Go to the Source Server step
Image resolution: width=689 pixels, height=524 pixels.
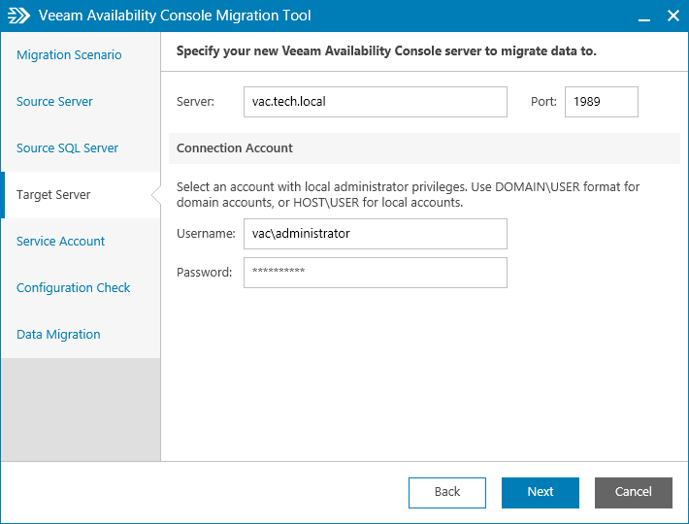[54, 102]
